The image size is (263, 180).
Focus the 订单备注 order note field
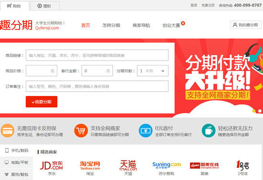pos(97,86)
